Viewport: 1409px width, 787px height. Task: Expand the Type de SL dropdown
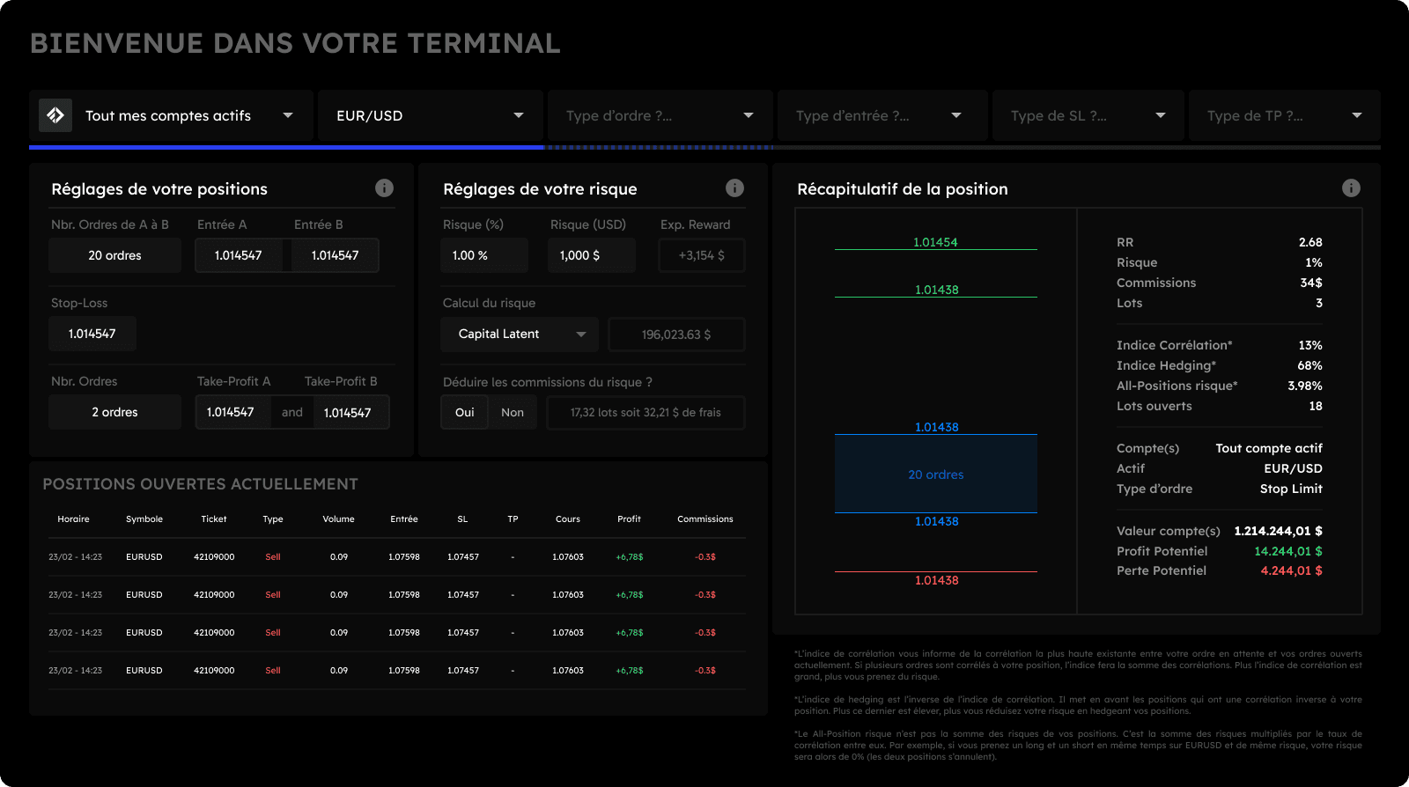click(1088, 116)
